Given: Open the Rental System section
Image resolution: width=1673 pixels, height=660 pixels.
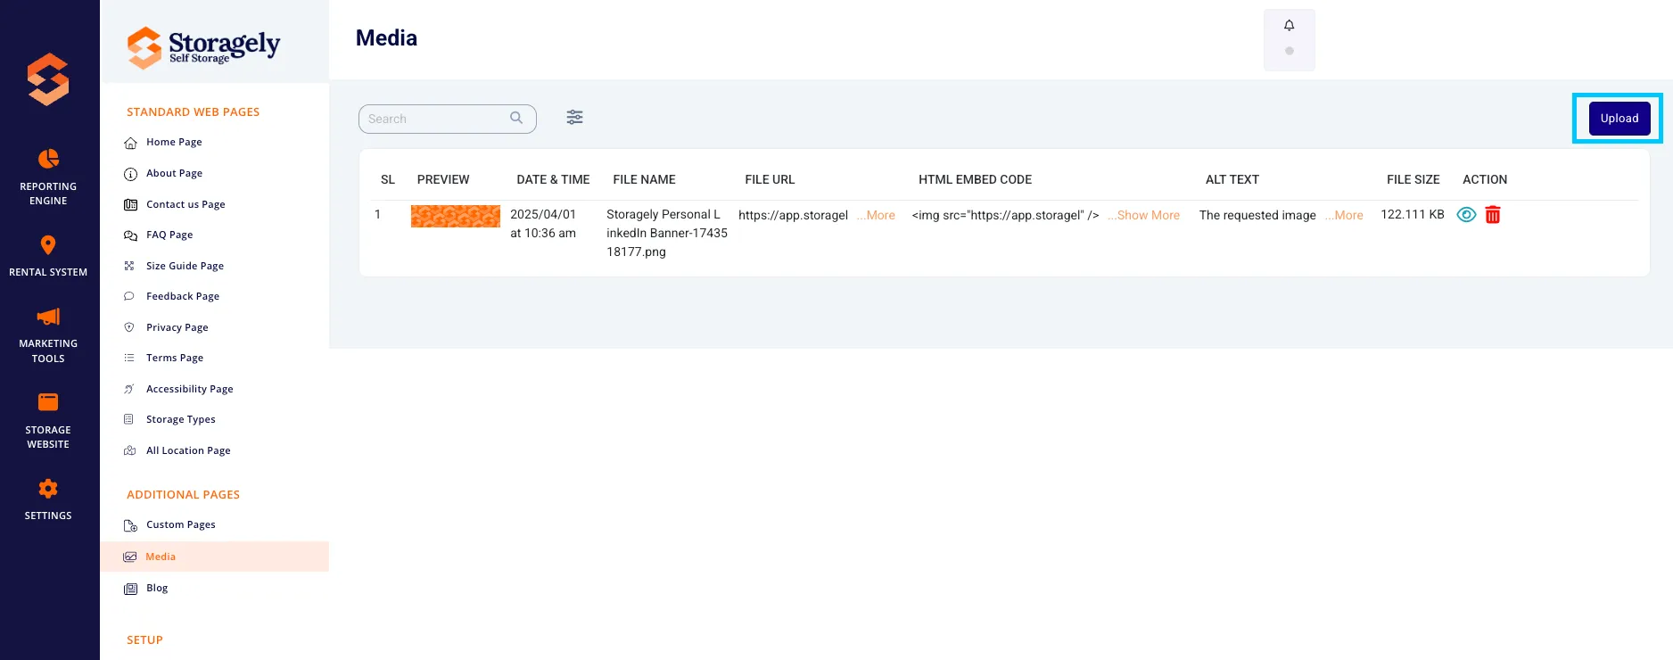Looking at the screenshot, I should [x=48, y=256].
